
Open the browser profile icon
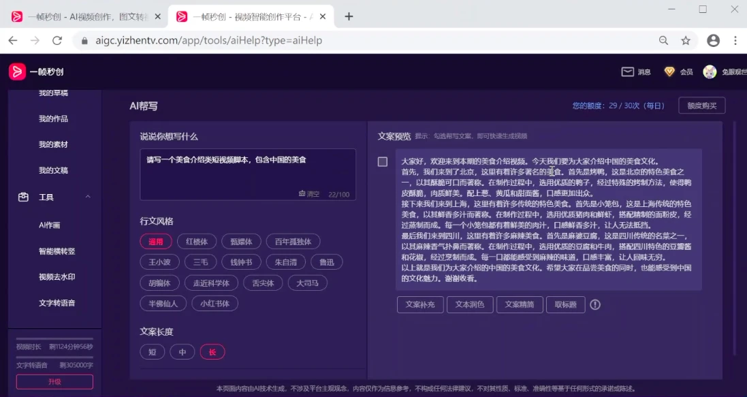coord(713,40)
